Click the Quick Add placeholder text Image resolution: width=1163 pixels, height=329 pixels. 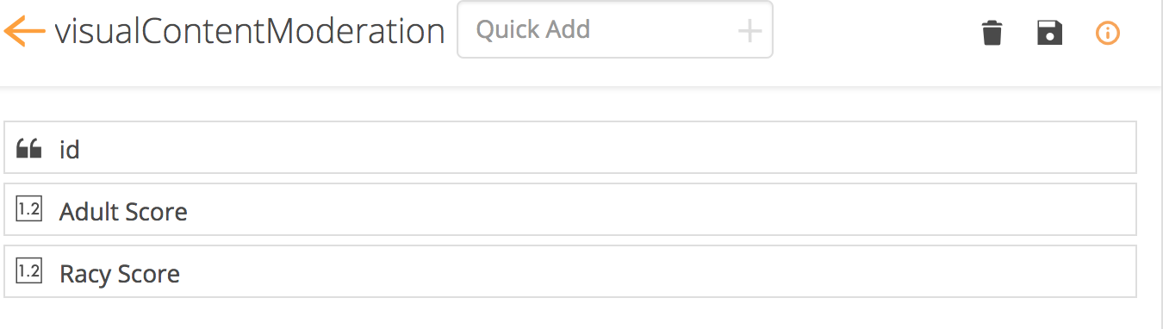[x=533, y=30]
